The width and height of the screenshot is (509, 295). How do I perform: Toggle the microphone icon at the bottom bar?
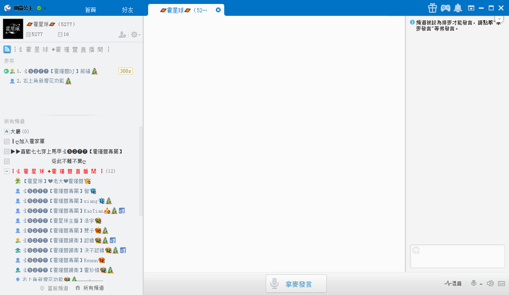(474, 283)
